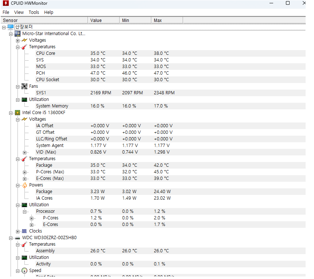This screenshot has width=314, height=279.
Task: Collapse the 산장보더 root node
Action: [4, 27]
